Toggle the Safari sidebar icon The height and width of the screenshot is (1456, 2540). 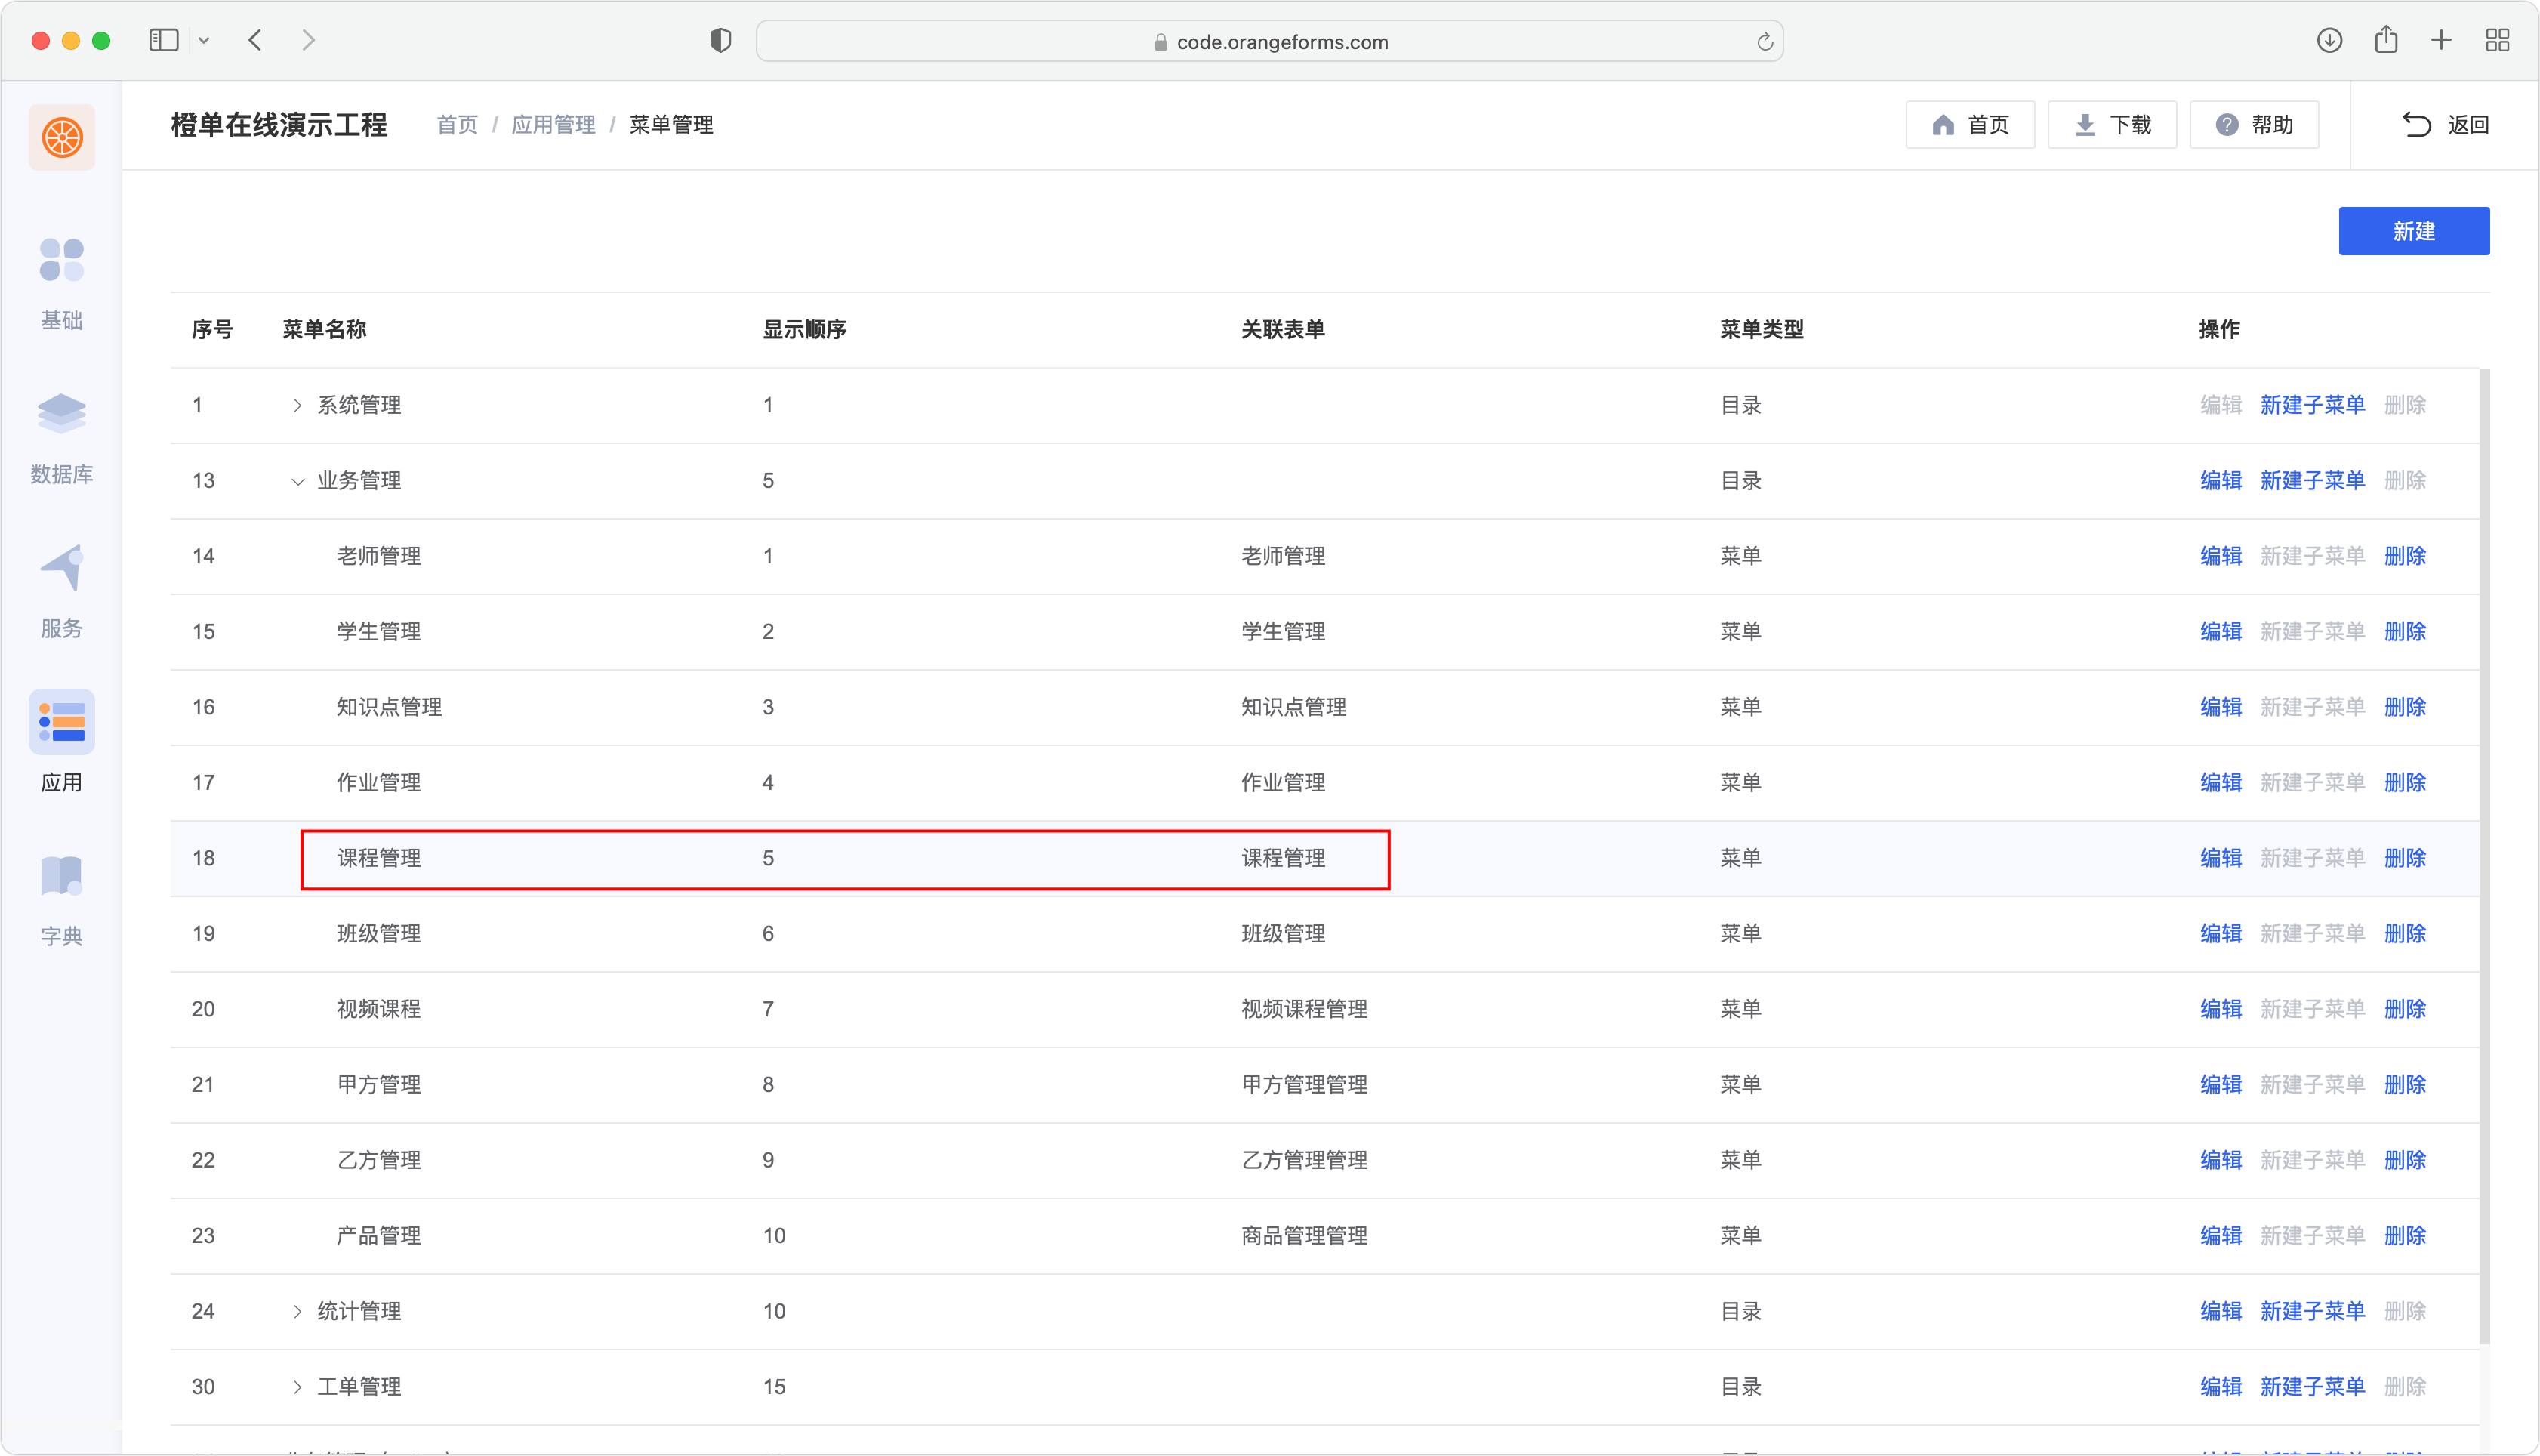click(x=164, y=40)
